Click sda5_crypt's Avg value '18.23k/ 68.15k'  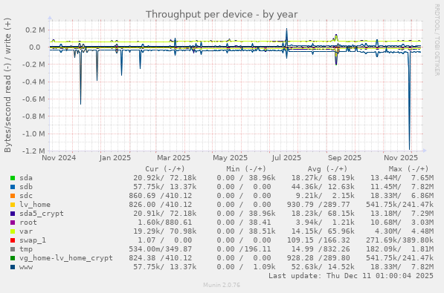pos(323,214)
